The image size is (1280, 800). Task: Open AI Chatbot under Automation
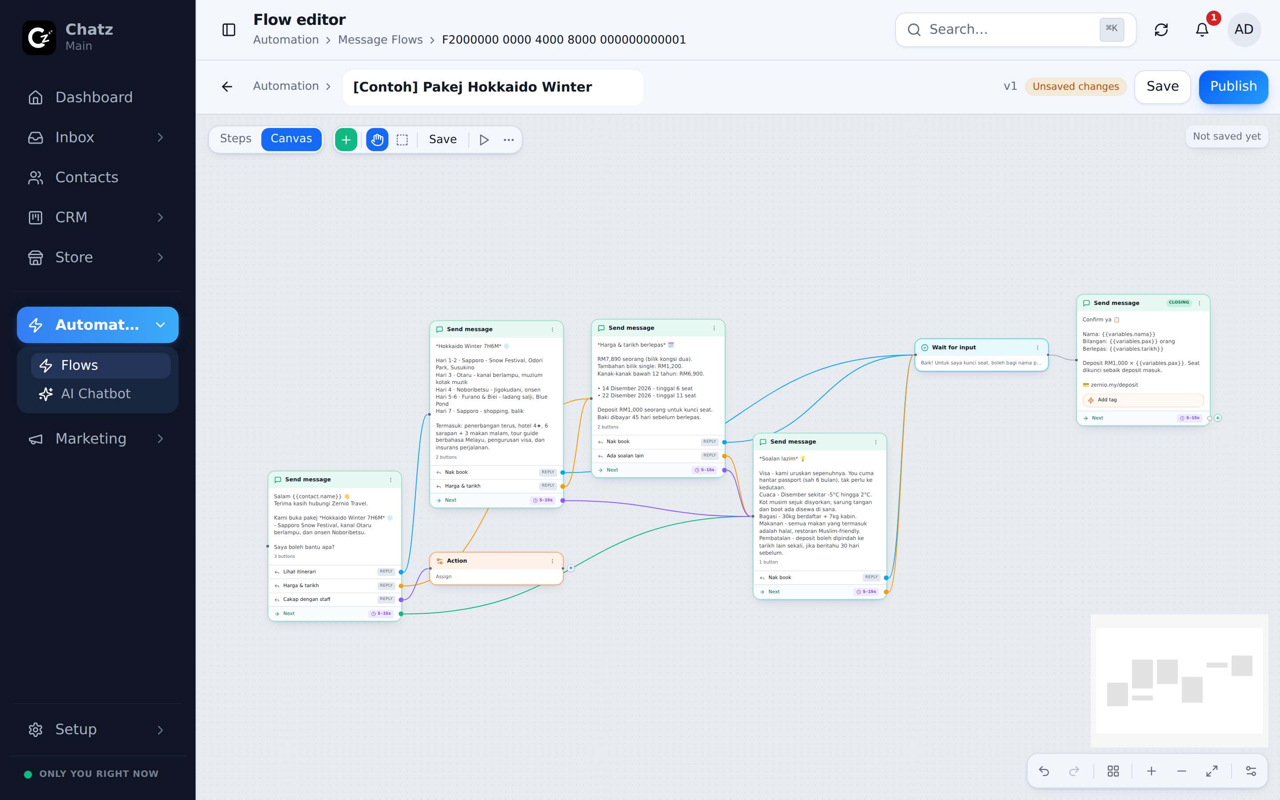(x=100, y=394)
